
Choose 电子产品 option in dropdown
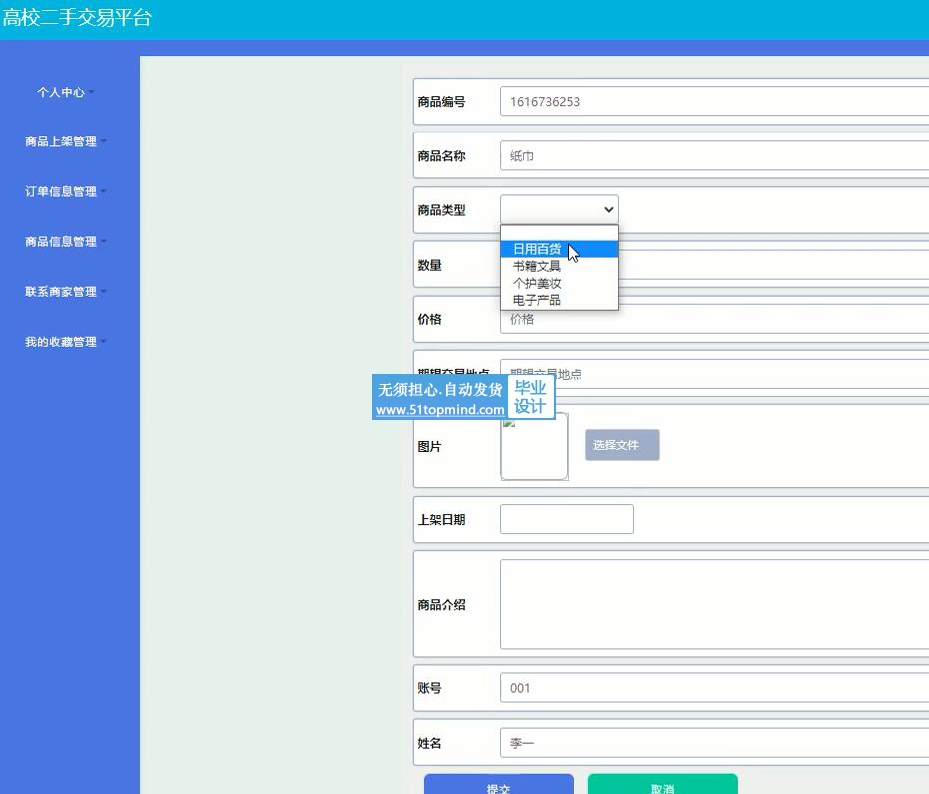pyautogui.click(x=560, y=300)
